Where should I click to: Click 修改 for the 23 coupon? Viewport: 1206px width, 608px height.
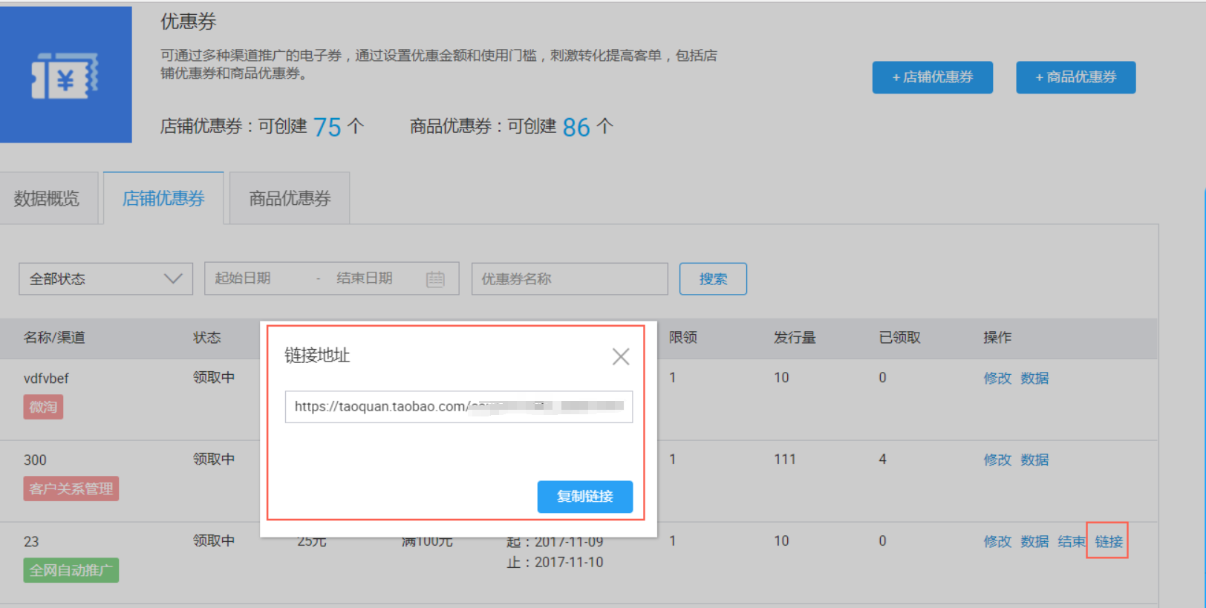(x=997, y=541)
